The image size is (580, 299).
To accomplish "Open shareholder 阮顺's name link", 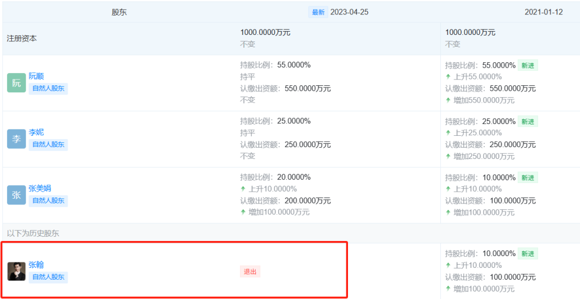I will click(x=37, y=76).
